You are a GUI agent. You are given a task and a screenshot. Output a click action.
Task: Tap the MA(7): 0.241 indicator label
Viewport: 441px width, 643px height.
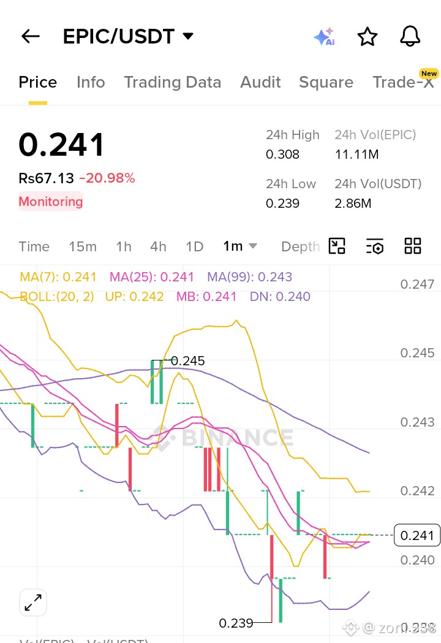point(58,277)
